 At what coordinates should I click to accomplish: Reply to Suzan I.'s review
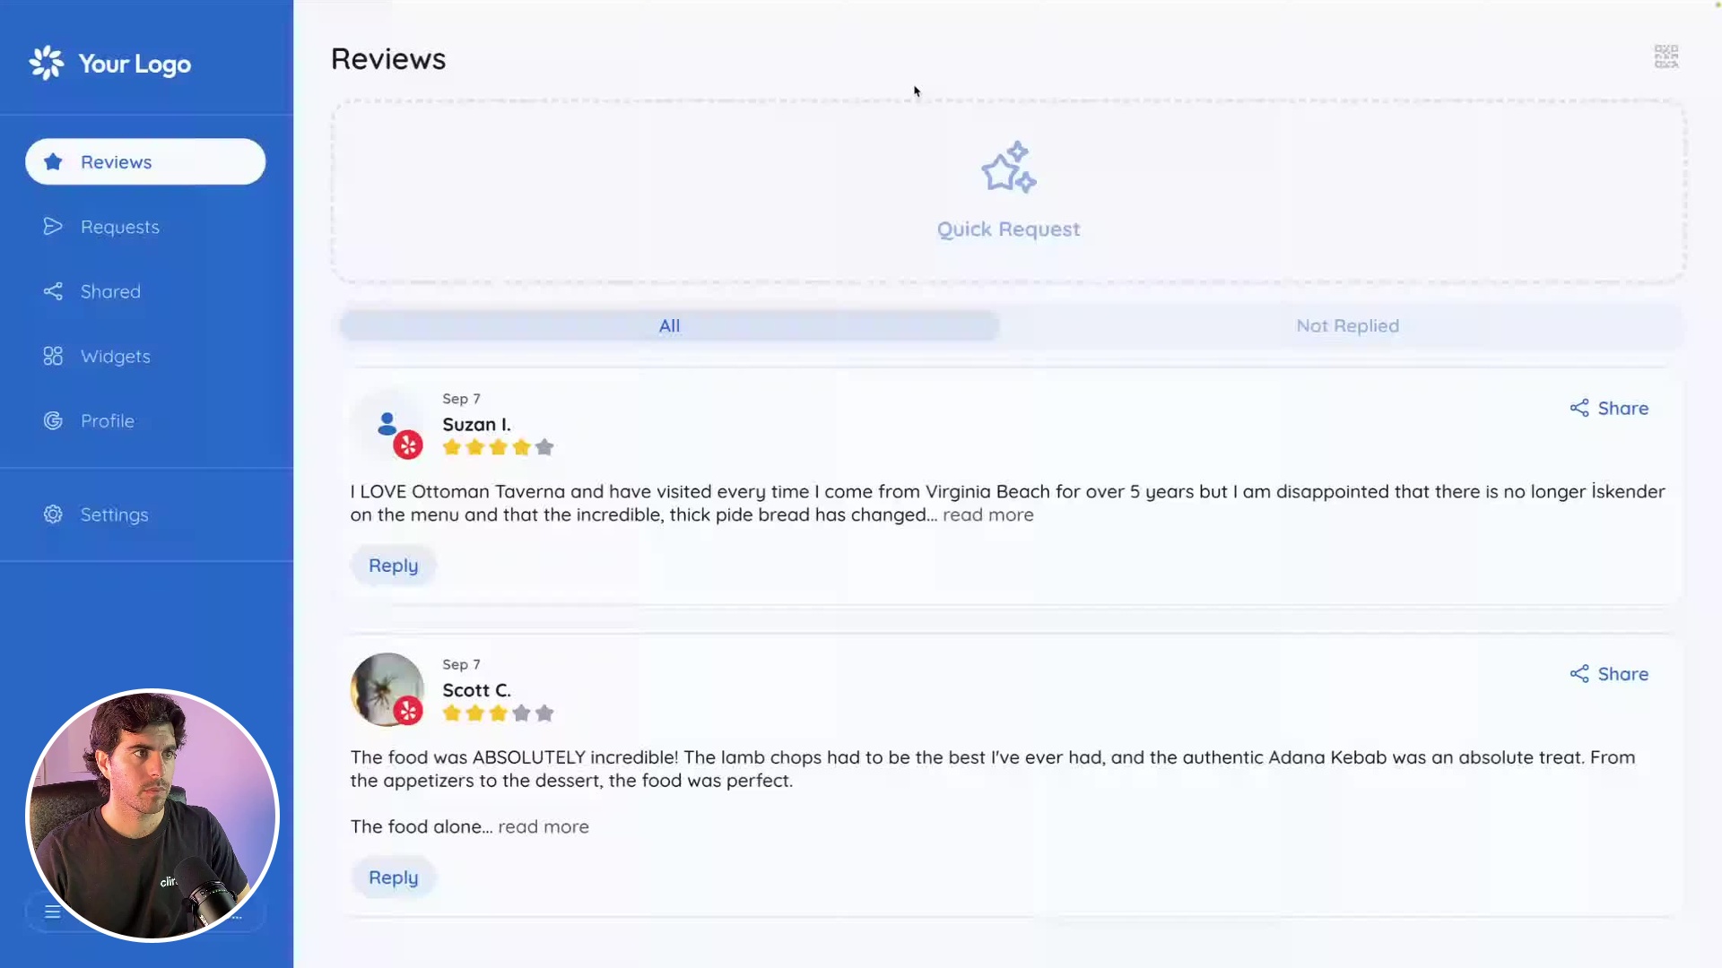[x=393, y=566]
